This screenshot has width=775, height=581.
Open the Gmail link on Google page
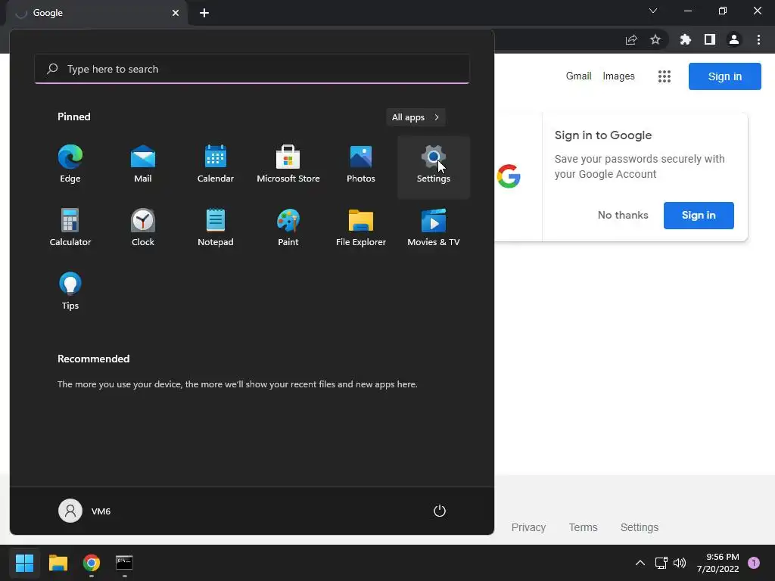click(578, 76)
